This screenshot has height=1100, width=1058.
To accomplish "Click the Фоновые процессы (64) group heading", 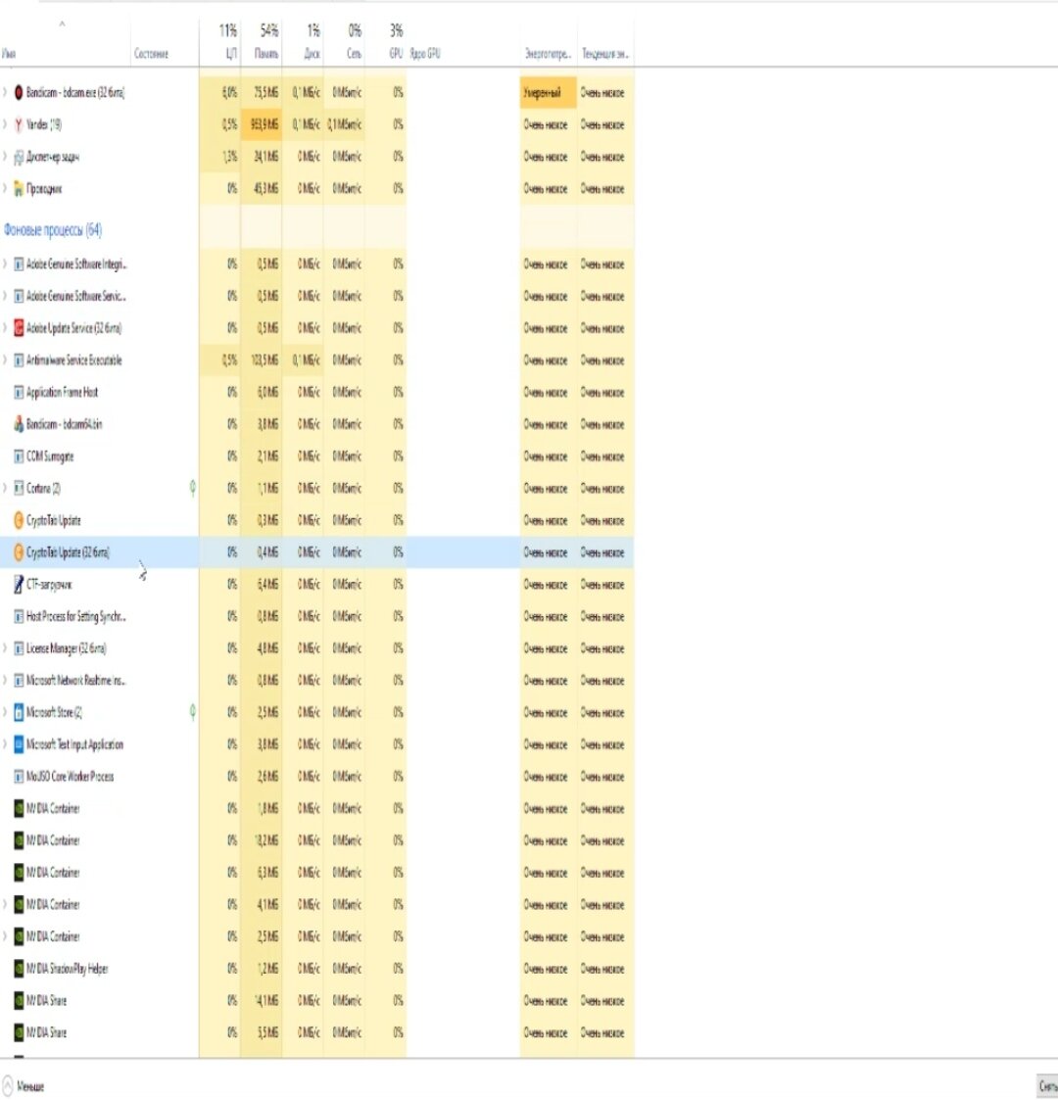I will pyautogui.click(x=53, y=230).
